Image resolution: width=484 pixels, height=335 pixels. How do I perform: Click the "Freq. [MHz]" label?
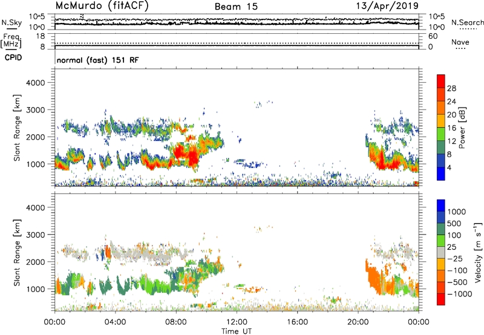[x=11, y=41]
